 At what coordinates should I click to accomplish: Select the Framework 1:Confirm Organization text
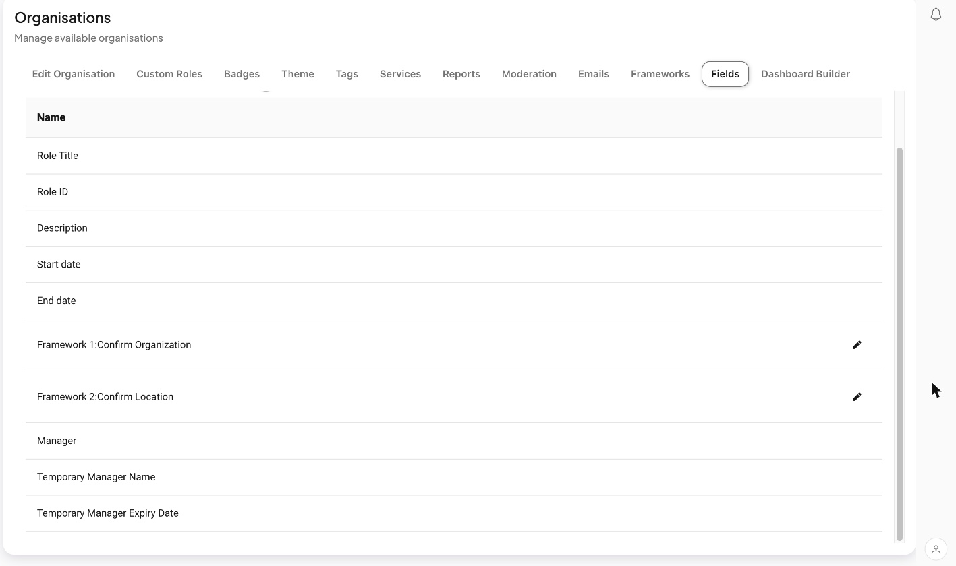[x=114, y=345]
